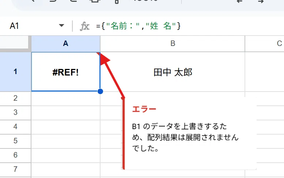Select empty cell A4
Viewport: 284px width, 178px height.
click(x=65, y=127)
